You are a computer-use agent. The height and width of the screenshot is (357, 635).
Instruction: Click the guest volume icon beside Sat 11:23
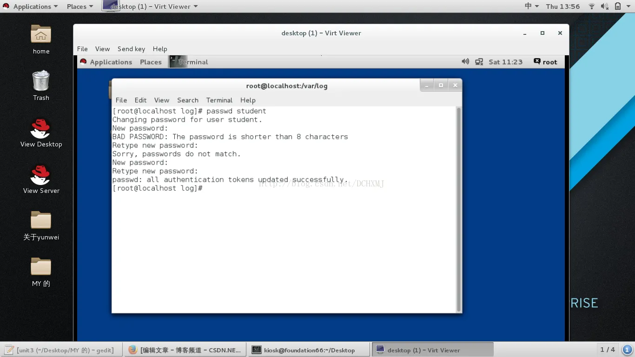click(x=465, y=62)
